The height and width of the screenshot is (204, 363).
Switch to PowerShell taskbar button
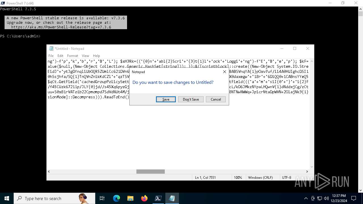158,198
